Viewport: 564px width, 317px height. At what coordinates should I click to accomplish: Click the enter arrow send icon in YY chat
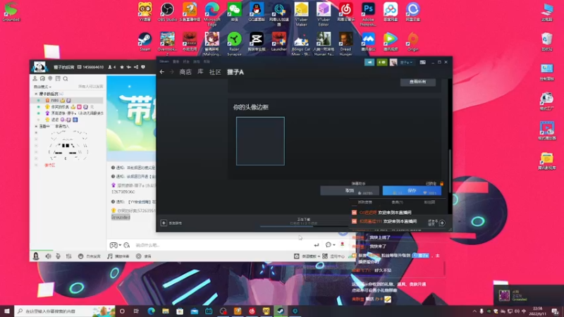click(316, 245)
